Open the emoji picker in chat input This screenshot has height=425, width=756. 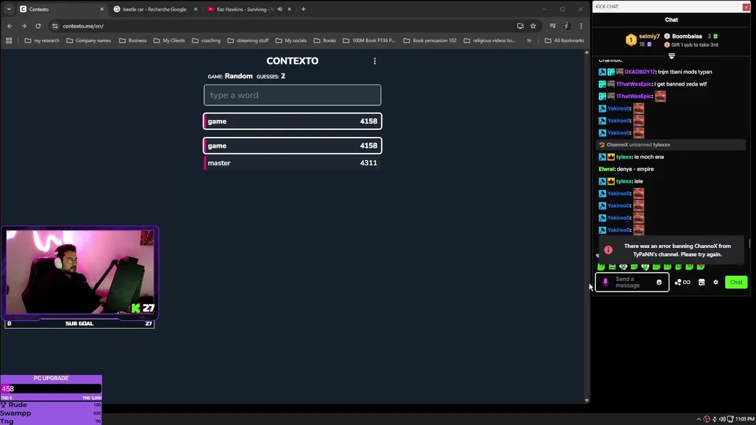pos(659,282)
